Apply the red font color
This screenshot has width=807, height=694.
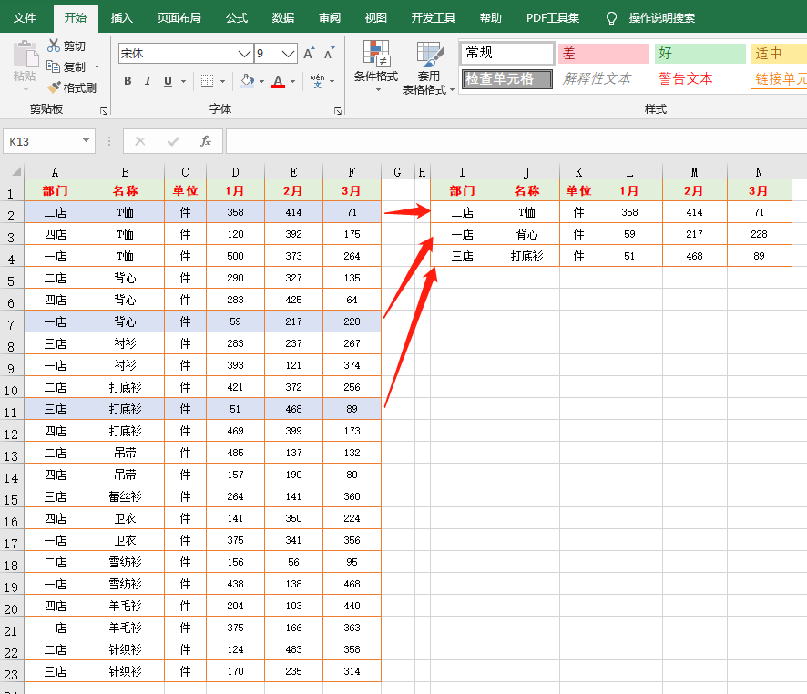pos(278,81)
